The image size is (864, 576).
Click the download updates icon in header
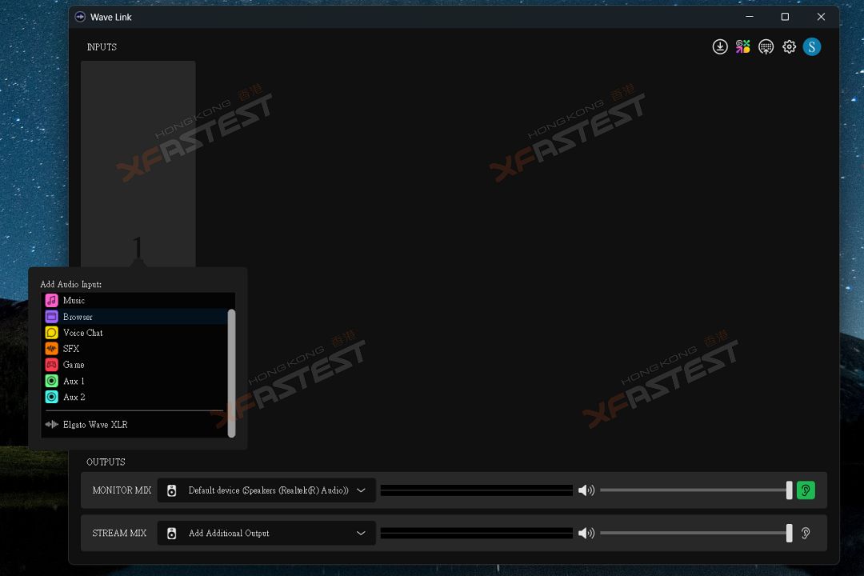[720, 47]
